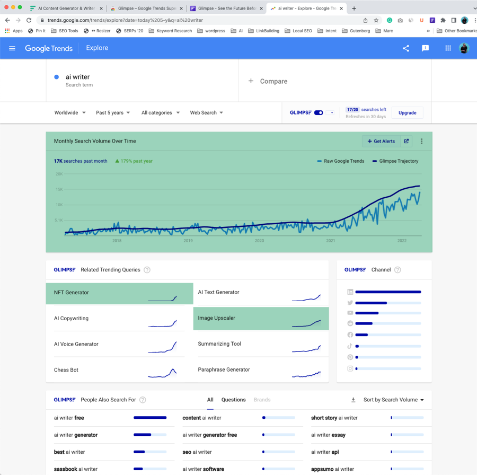Viewport: 477px width, 475px height.
Task: Click the Upgrade button
Action: click(408, 113)
